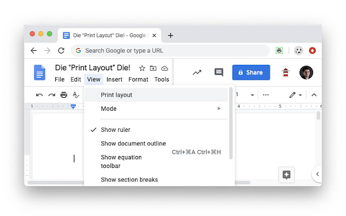Click the View menu scrollbar
Screen dimensions: 346x216
click(x=231, y=124)
